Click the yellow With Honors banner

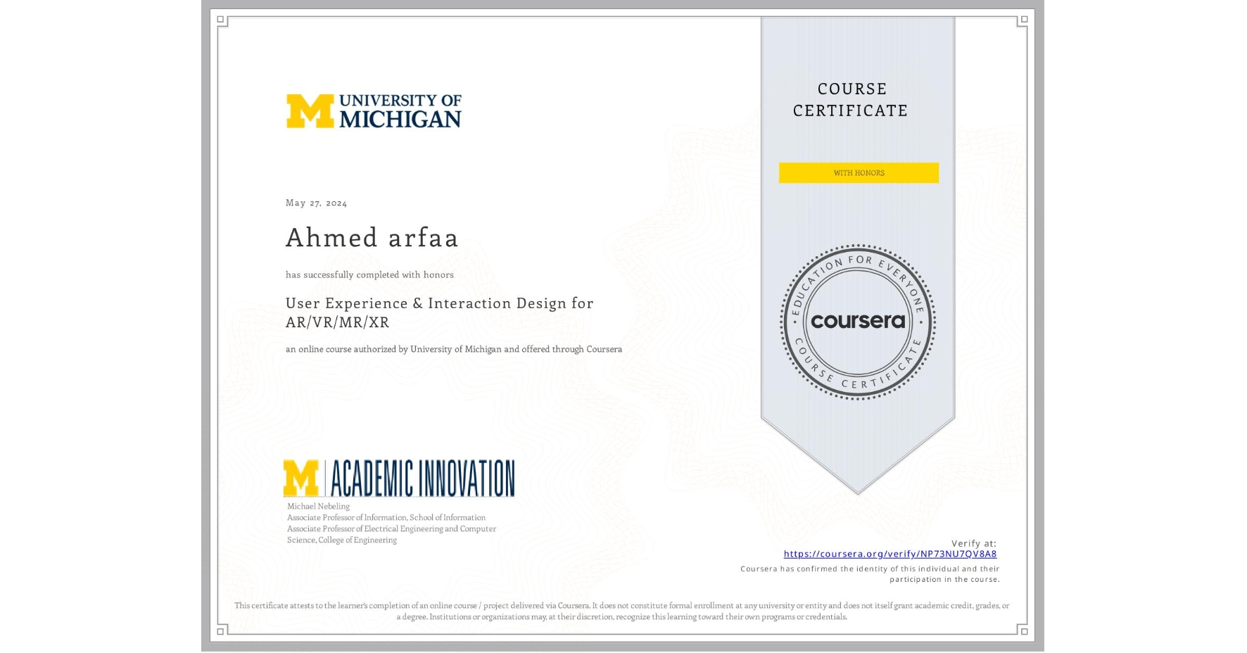point(859,173)
